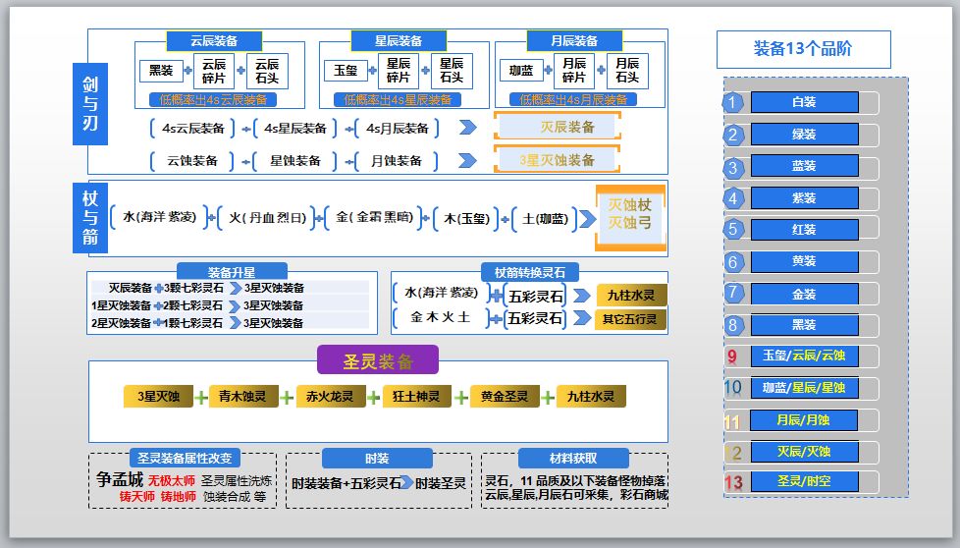Click the 装备升星 section header
The height and width of the screenshot is (548, 960).
[232, 272]
